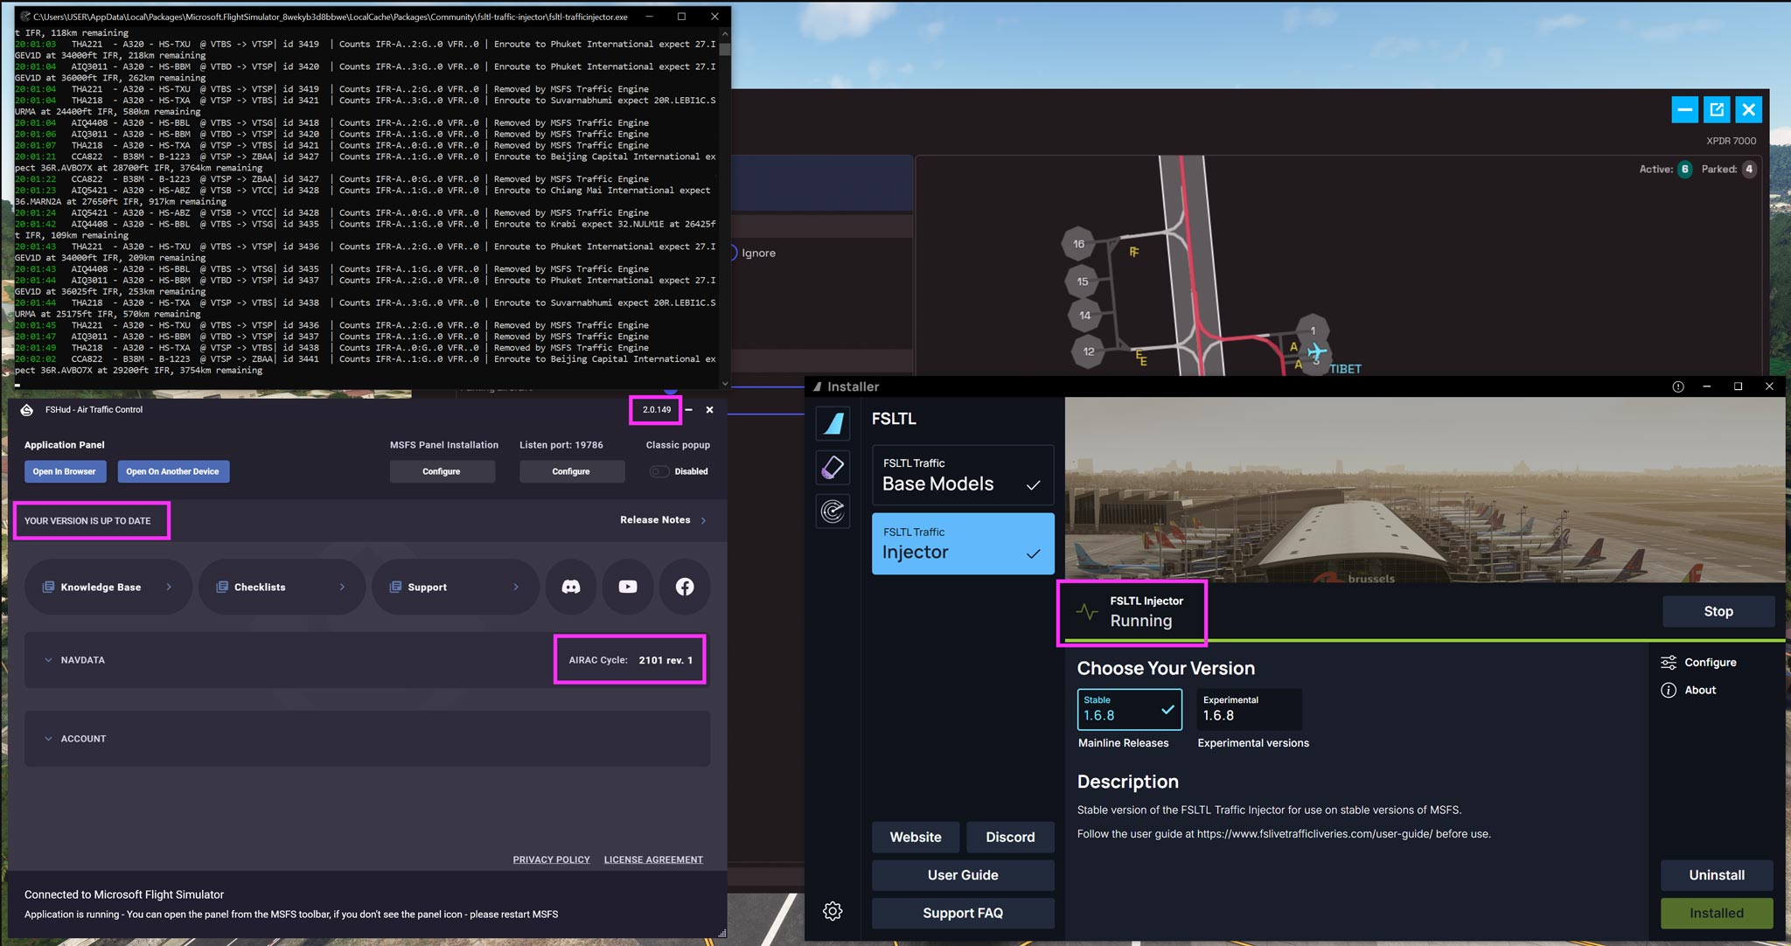Screen dimensions: 1791x946
Task: Open the FSLTL Website button
Action: coord(916,837)
